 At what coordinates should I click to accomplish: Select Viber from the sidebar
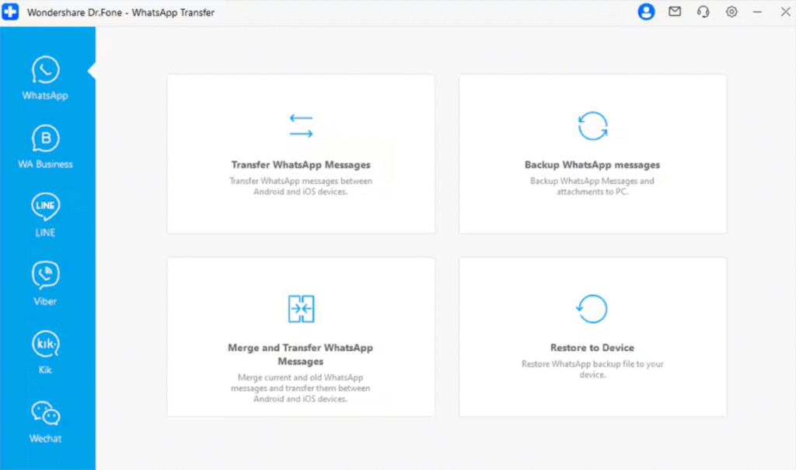(x=45, y=274)
